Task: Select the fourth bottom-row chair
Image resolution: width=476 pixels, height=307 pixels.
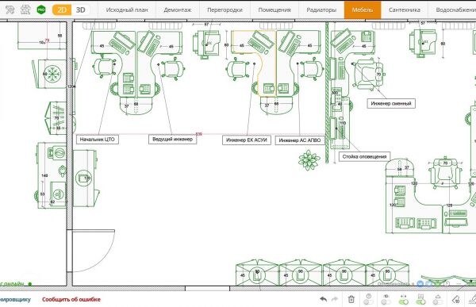Action: [x=387, y=274]
